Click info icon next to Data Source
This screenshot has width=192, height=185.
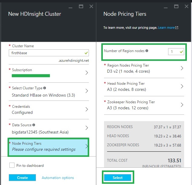34,125
